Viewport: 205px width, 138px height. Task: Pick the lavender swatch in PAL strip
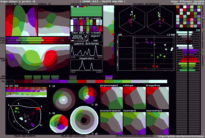[x=136, y=81]
